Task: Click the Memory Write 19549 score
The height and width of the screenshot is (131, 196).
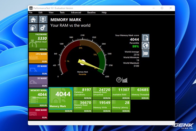Action: pyautogui.click(x=105, y=103)
